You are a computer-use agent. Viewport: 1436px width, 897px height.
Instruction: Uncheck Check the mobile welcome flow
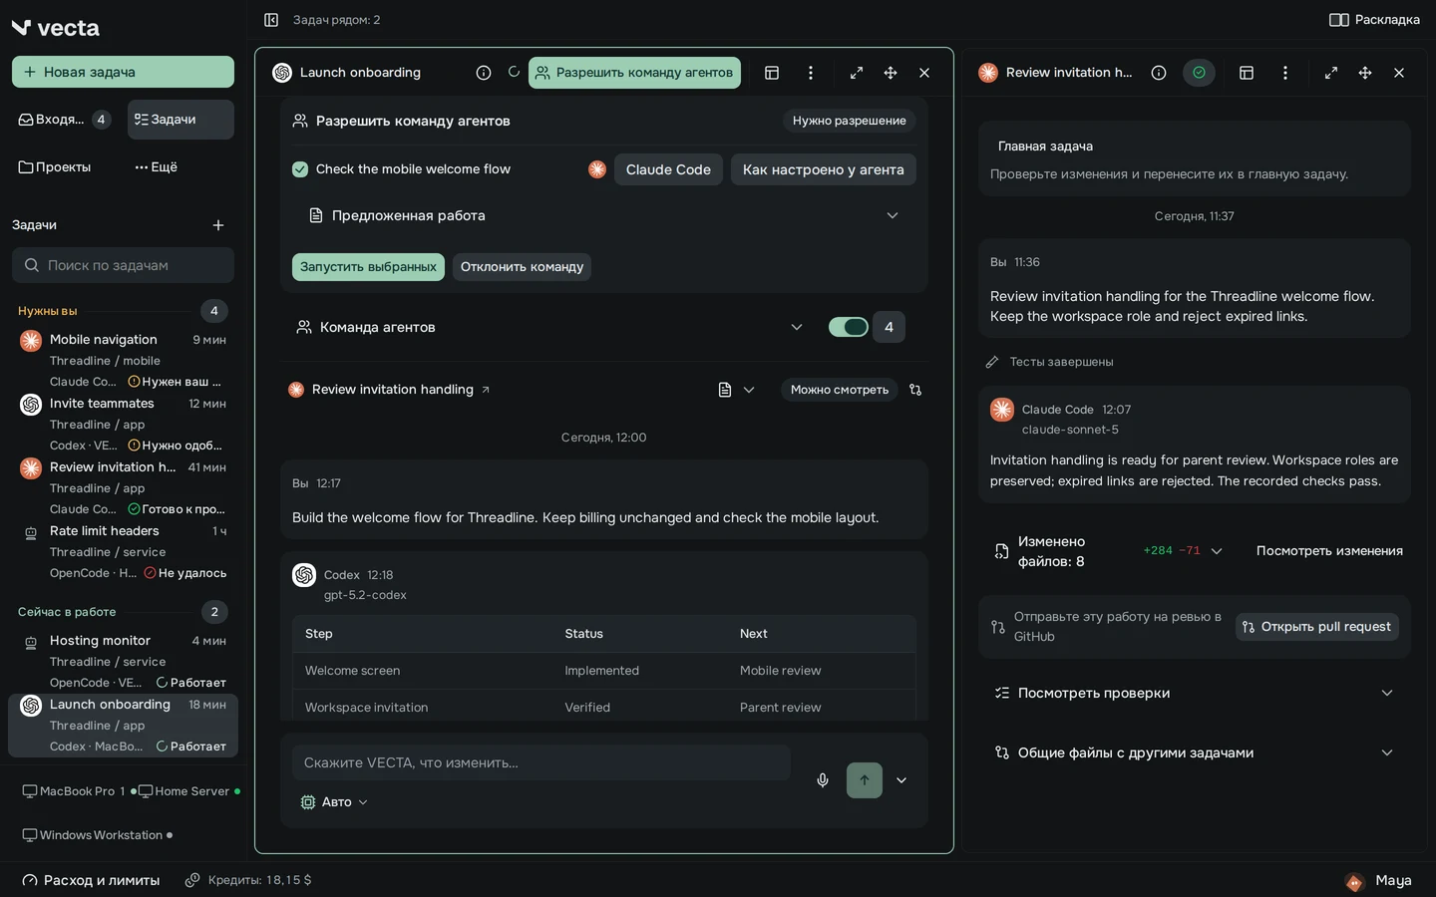[x=300, y=169]
